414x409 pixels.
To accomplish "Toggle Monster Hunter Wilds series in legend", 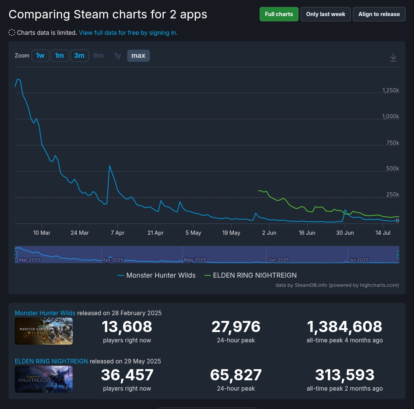I will pyautogui.click(x=156, y=275).
